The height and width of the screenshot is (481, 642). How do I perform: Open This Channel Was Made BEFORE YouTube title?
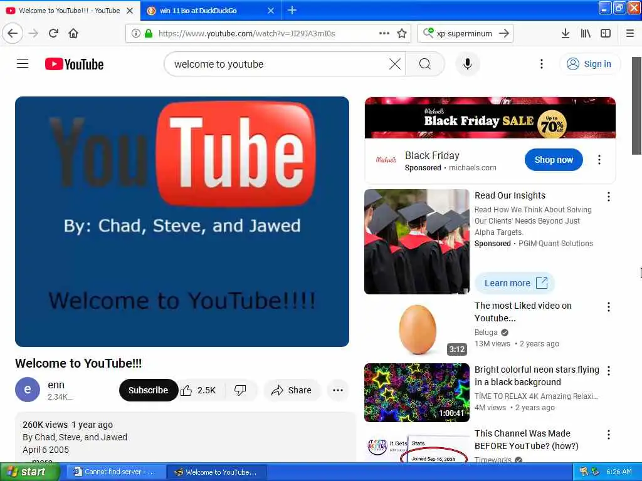coord(526,439)
